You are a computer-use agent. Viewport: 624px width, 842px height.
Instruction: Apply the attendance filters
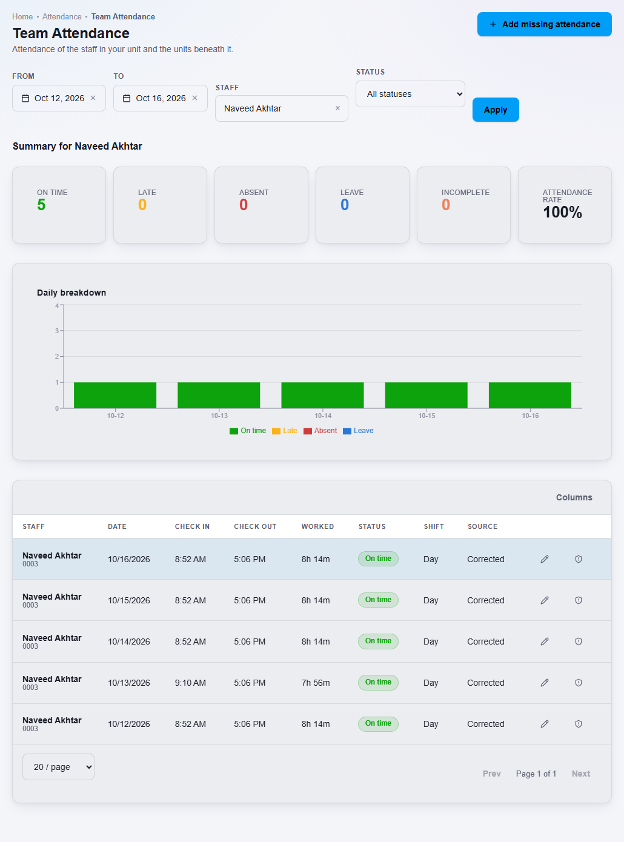[496, 110]
